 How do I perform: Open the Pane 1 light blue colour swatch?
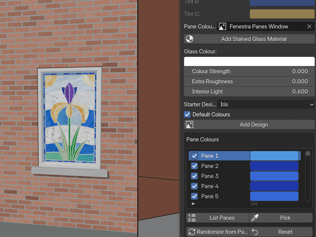[274, 156]
